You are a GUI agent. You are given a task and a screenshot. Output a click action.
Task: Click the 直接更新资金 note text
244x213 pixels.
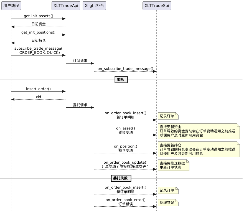[171, 127]
